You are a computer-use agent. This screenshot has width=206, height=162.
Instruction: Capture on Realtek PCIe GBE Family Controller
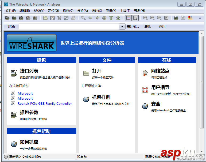pos(45,104)
